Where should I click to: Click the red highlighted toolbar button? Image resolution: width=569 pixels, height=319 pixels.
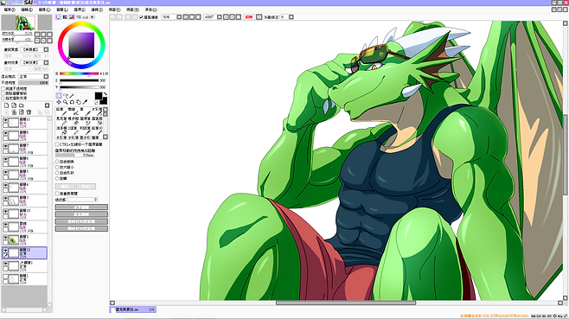[249, 17]
